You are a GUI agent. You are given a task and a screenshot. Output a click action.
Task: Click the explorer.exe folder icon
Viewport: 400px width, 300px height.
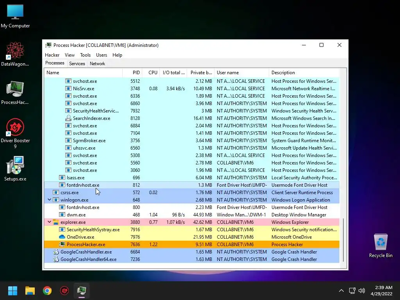56,222
